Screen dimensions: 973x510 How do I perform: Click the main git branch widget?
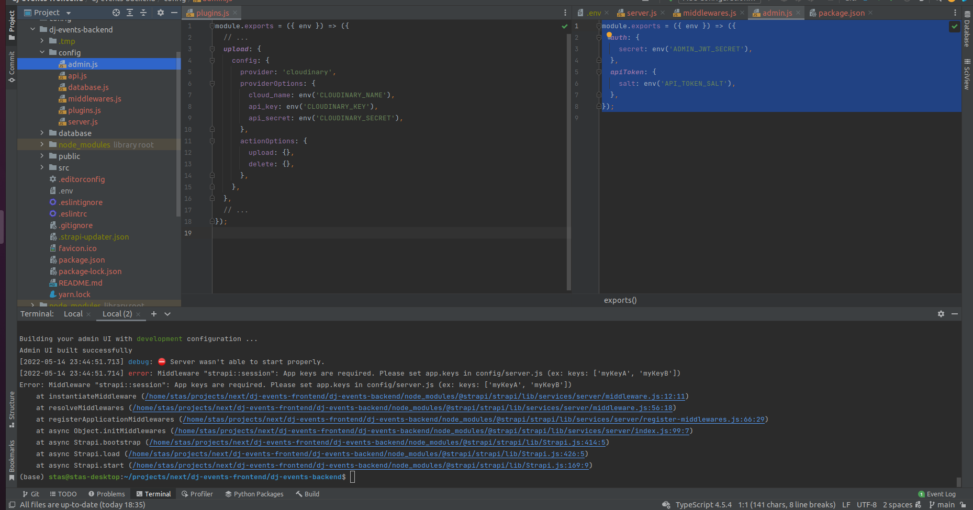(942, 505)
